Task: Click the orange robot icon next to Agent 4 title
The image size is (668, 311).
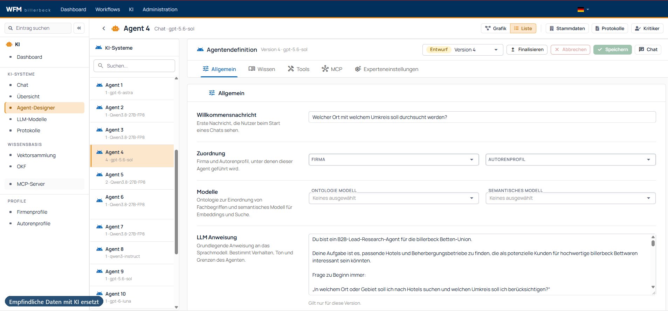Action: click(x=115, y=28)
